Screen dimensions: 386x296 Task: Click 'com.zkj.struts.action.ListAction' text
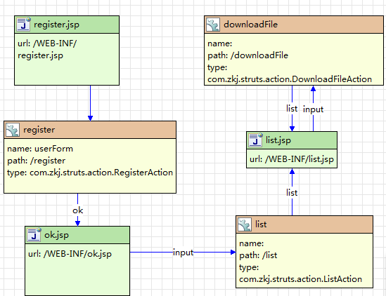pyautogui.click(x=301, y=279)
